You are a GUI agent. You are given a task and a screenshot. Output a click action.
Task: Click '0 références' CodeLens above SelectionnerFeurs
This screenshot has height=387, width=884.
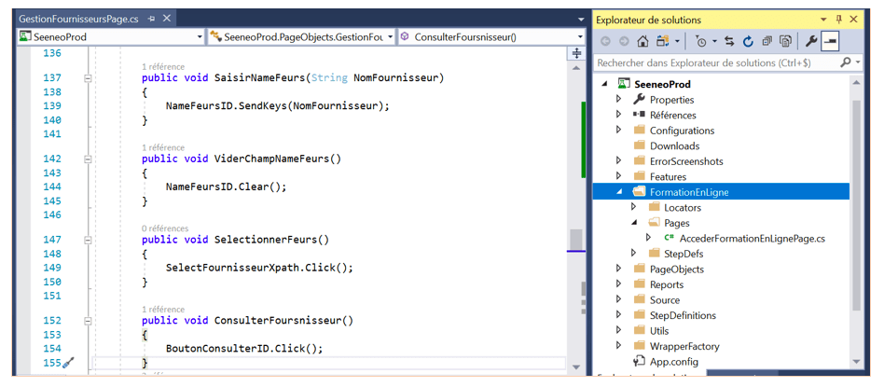pyautogui.click(x=165, y=228)
